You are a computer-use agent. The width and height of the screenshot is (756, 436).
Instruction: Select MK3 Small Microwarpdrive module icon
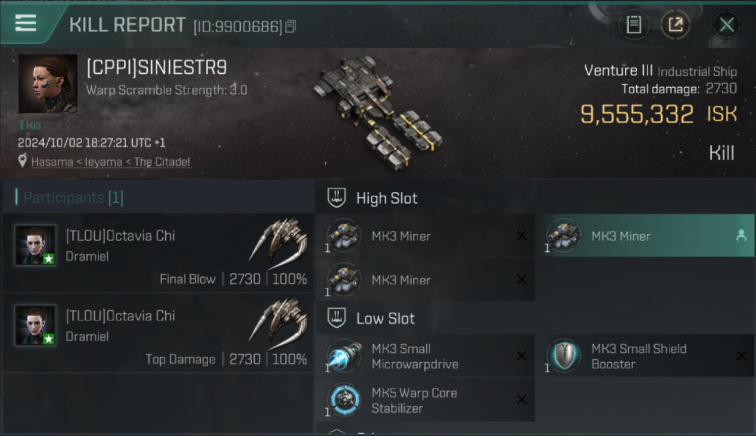point(344,356)
